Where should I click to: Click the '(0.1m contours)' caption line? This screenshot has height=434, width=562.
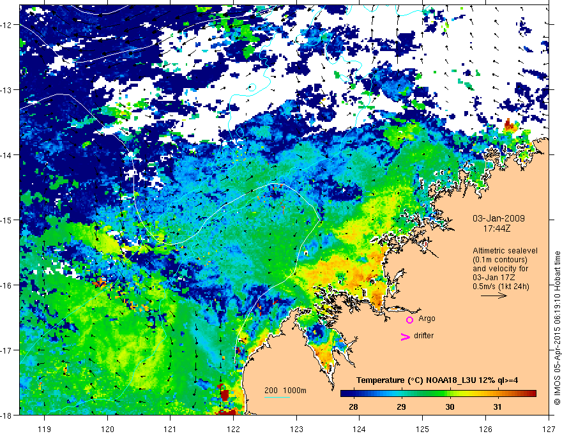pyautogui.click(x=500, y=260)
